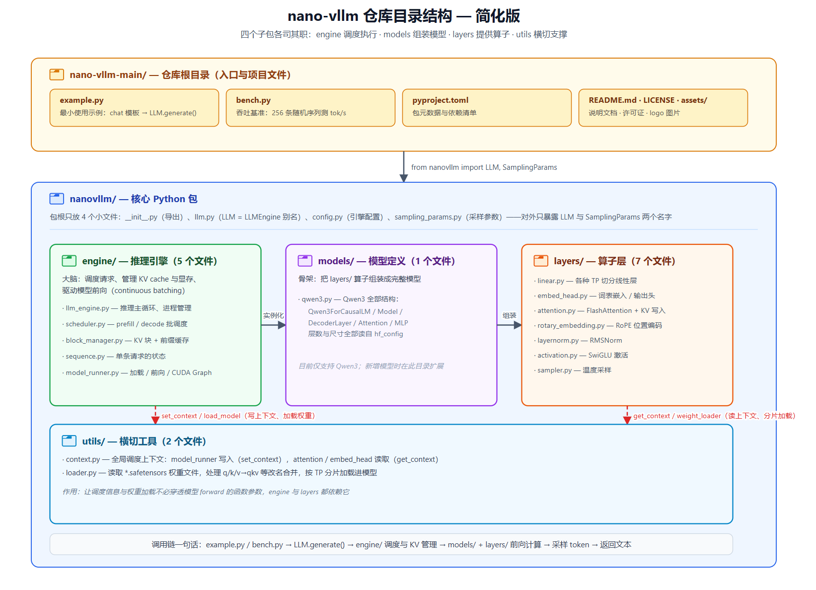Click the 实例化 arrow label
This screenshot has width=816, height=590.
[273, 315]
